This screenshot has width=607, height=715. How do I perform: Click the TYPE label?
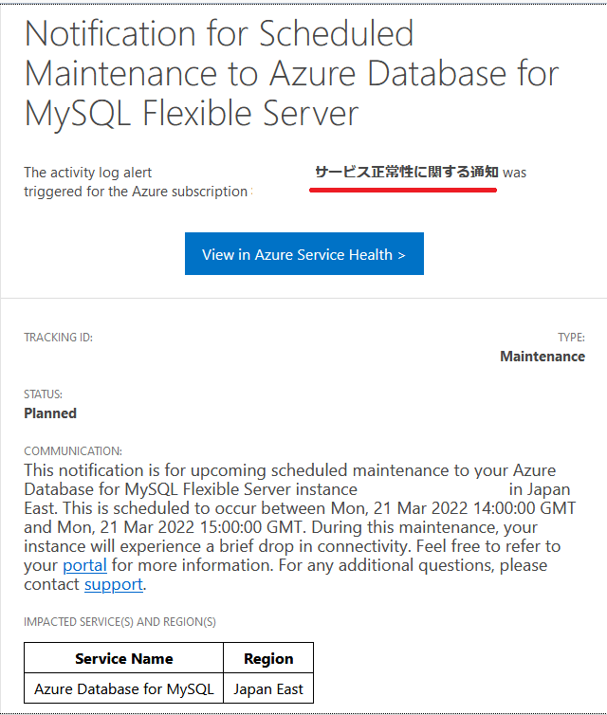pos(571,338)
